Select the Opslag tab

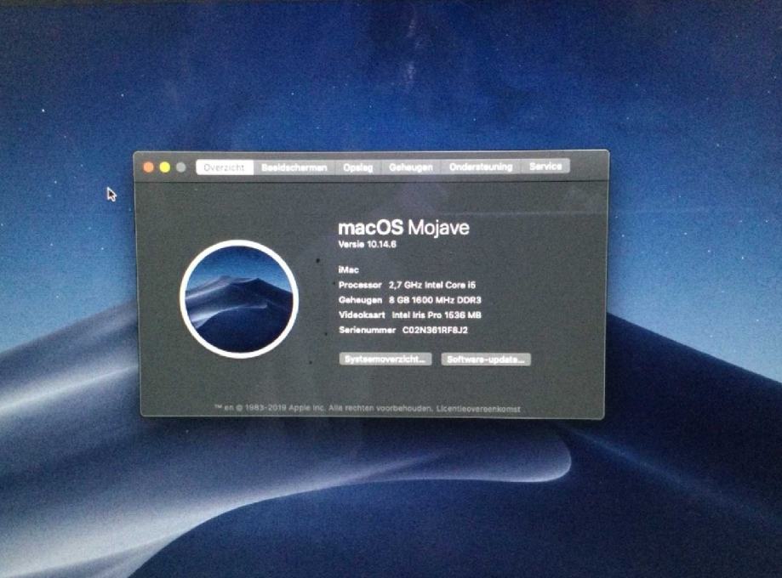coord(358,167)
